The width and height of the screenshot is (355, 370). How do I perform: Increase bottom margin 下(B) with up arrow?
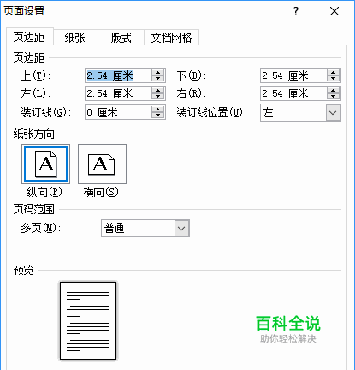[x=333, y=73]
